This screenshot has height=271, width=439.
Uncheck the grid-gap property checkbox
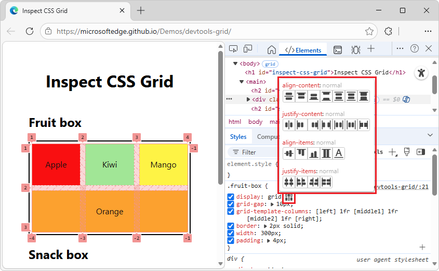(x=231, y=204)
